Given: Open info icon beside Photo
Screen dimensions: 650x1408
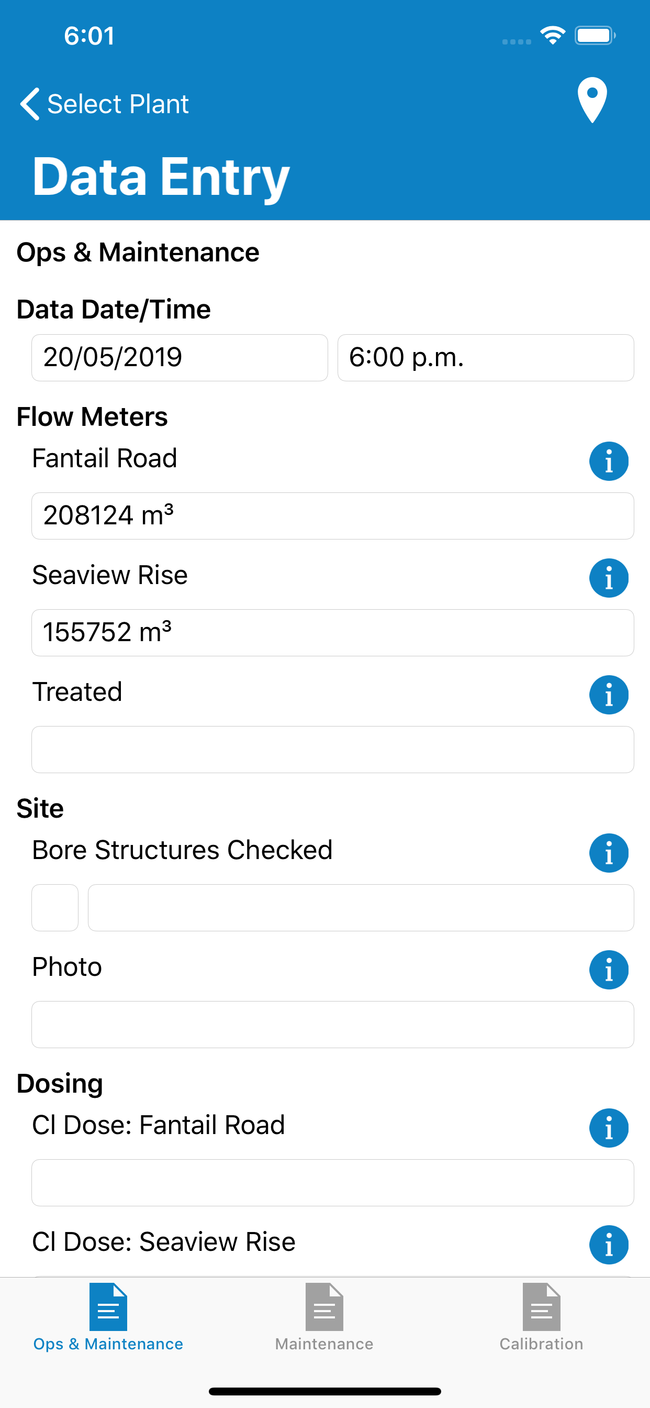Looking at the screenshot, I should (609, 970).
